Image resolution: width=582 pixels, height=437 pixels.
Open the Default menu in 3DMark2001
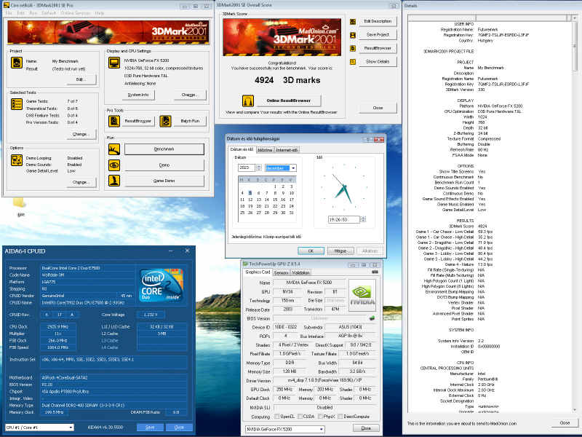[49, 13]
